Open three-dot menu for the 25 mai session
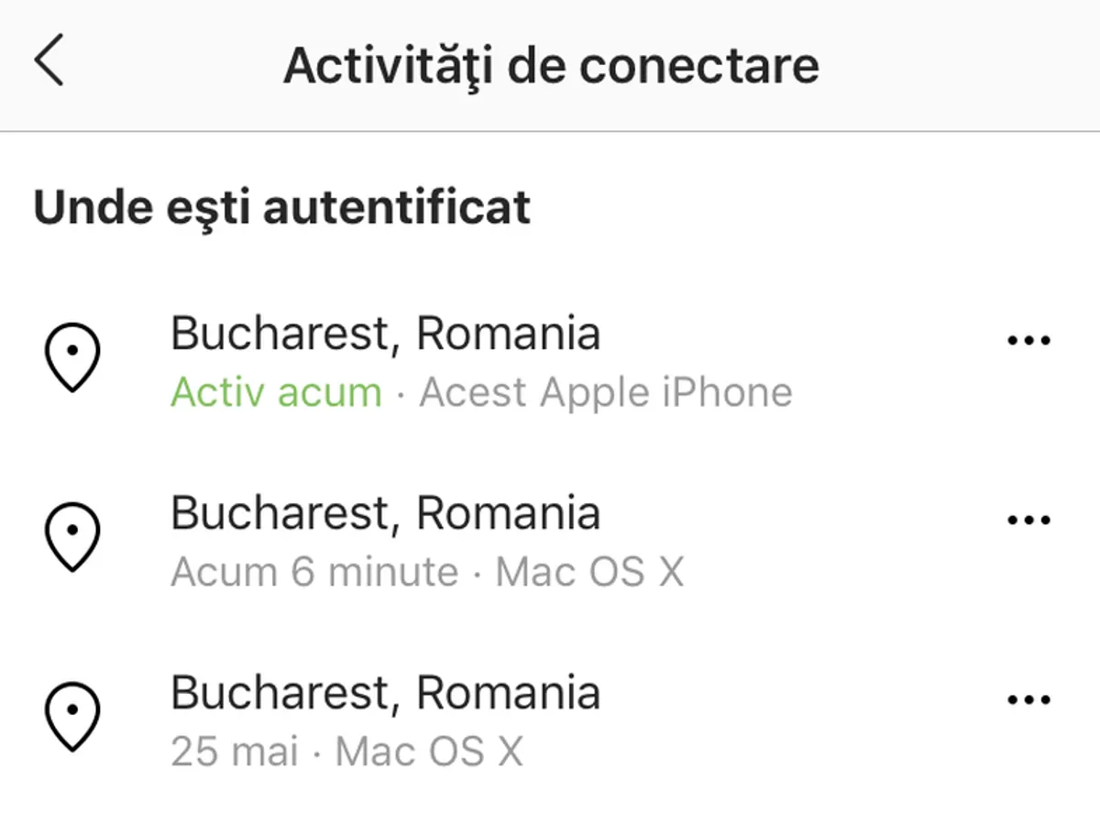Screen dimensions: 1100x825 click(1028, 700)
